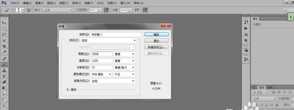Open the History panel icon
The height and width of the screenshot is (110, 294).
tap(246, 22)
